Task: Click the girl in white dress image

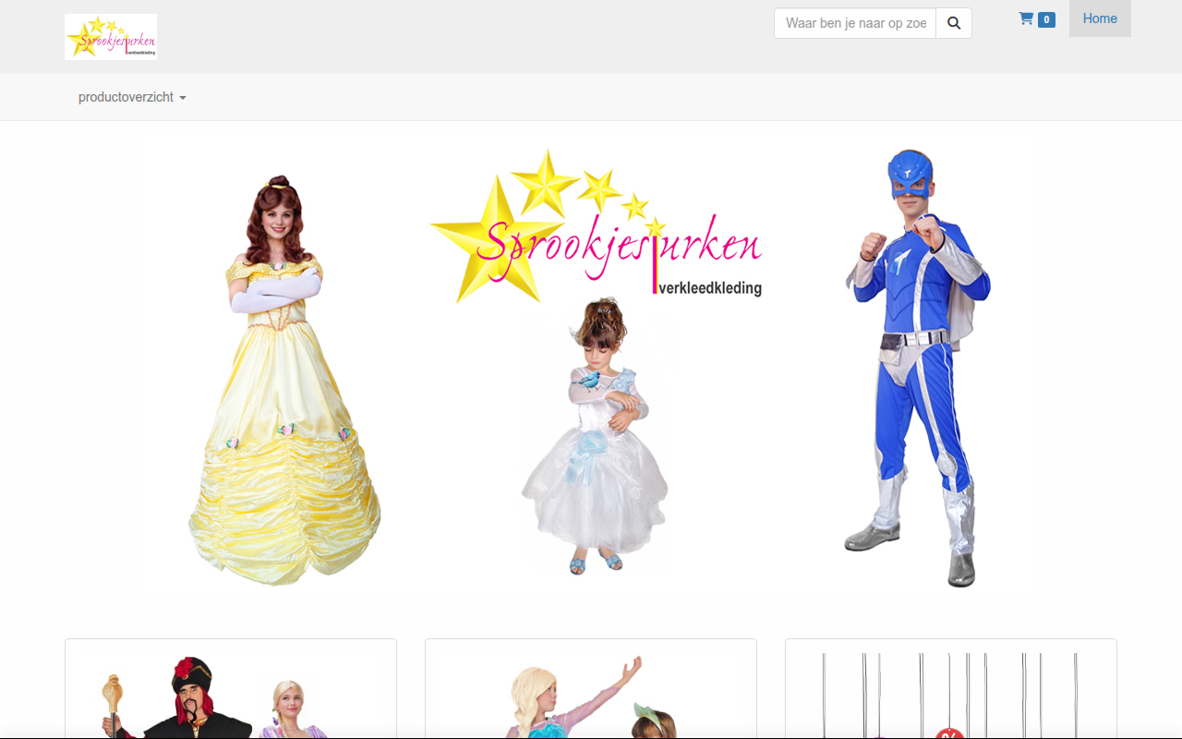Action: [596, 436]
